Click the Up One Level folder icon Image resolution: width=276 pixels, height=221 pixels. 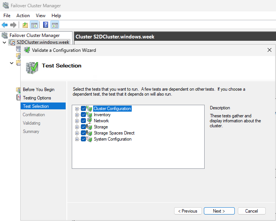(x=25, y=25)
